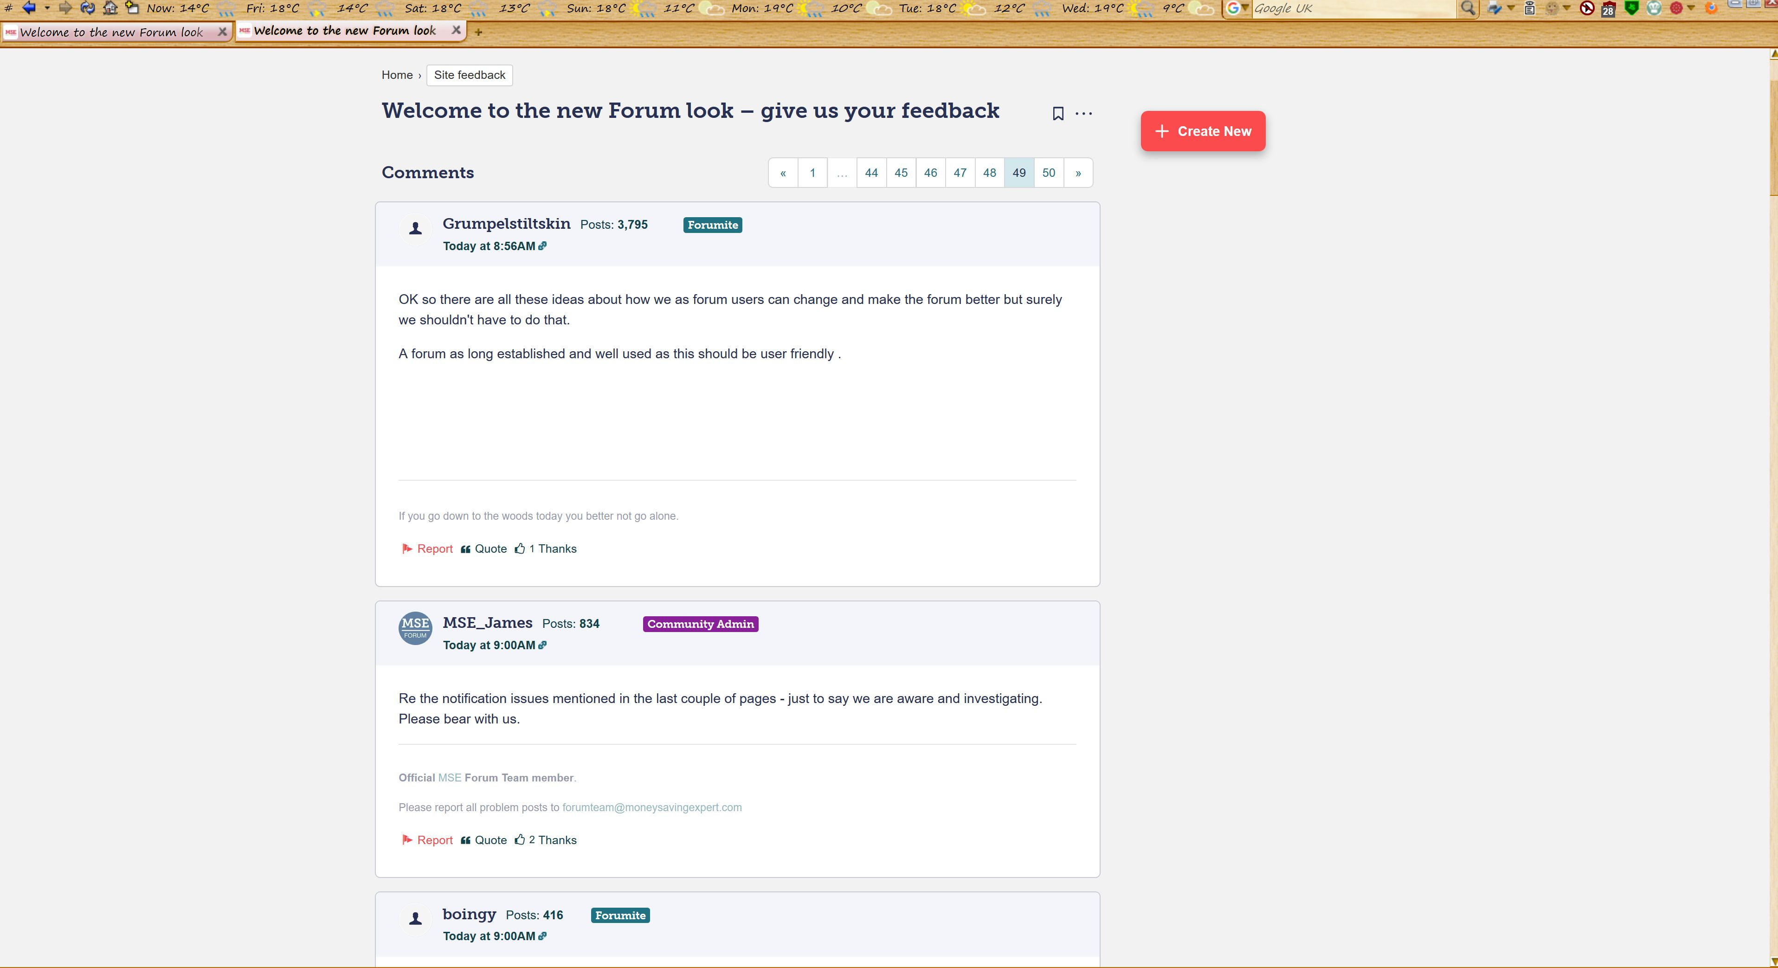The height and width of the screenshot is (968, 1778).
Task: Open the search engine selector dropdown
Action: point(1237,8)
